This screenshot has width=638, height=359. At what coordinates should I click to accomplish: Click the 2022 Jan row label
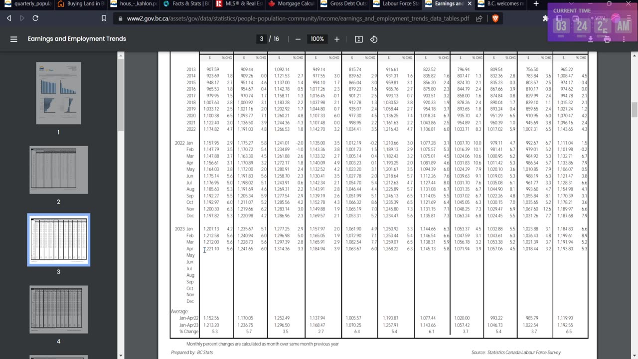point(184,143)
